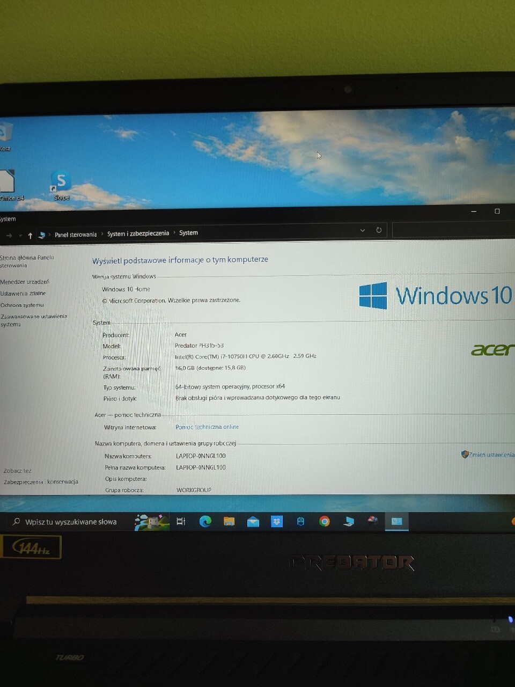Open Strona główna Panelu sterowania link

[27, 261]
